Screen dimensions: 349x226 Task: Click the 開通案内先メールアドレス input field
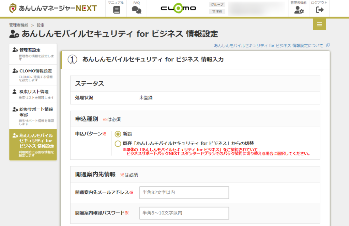[184, 193]
